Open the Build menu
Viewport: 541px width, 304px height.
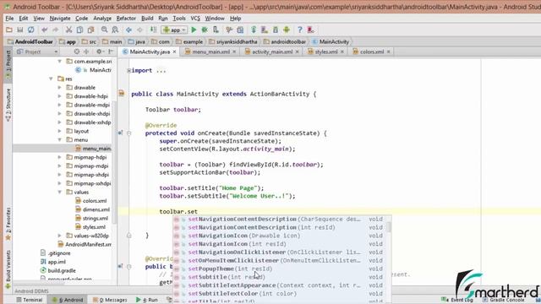pyautogui.click(x=147, y=19)
